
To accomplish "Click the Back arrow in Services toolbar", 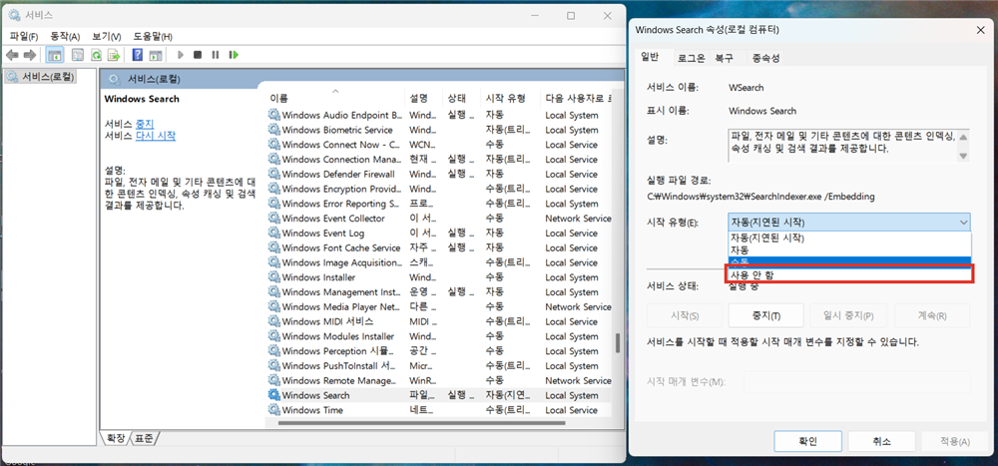I will (x=12, y=56).
